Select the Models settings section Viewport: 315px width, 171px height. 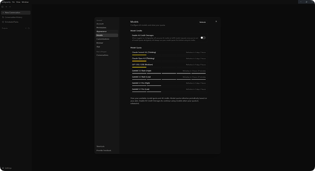coord(107,35)
